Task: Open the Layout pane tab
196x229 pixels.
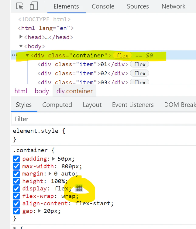Action: click(x=92, y=105)
